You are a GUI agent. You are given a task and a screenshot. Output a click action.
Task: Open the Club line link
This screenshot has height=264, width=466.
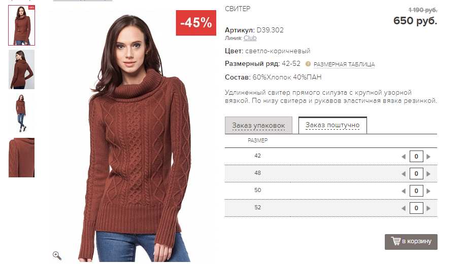[x=250, y=38]
